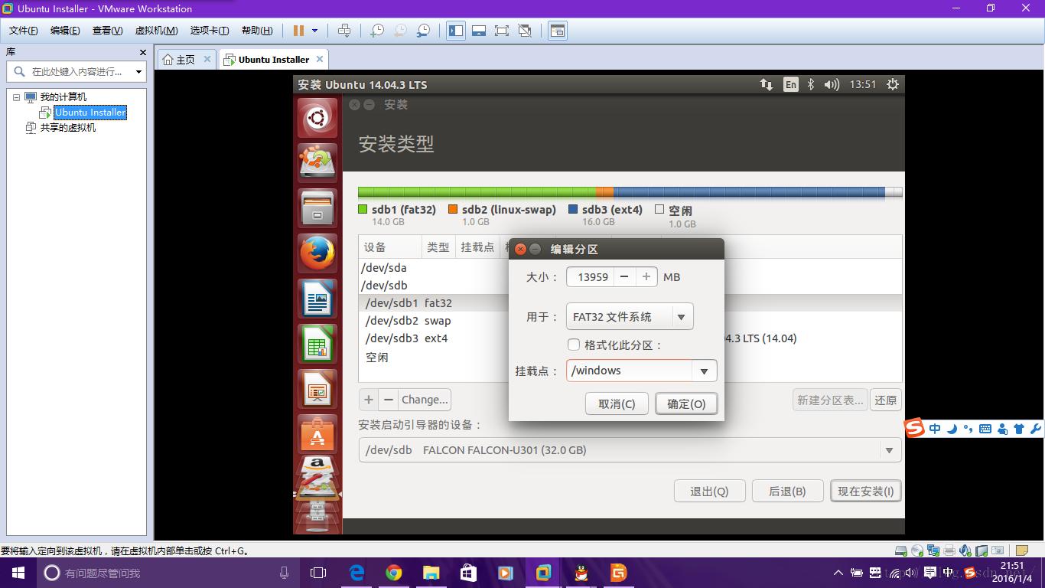Toggle console view toolbar icon
Image resolution: width=1045 pixels, height=588 pixels.
point(558,31)
